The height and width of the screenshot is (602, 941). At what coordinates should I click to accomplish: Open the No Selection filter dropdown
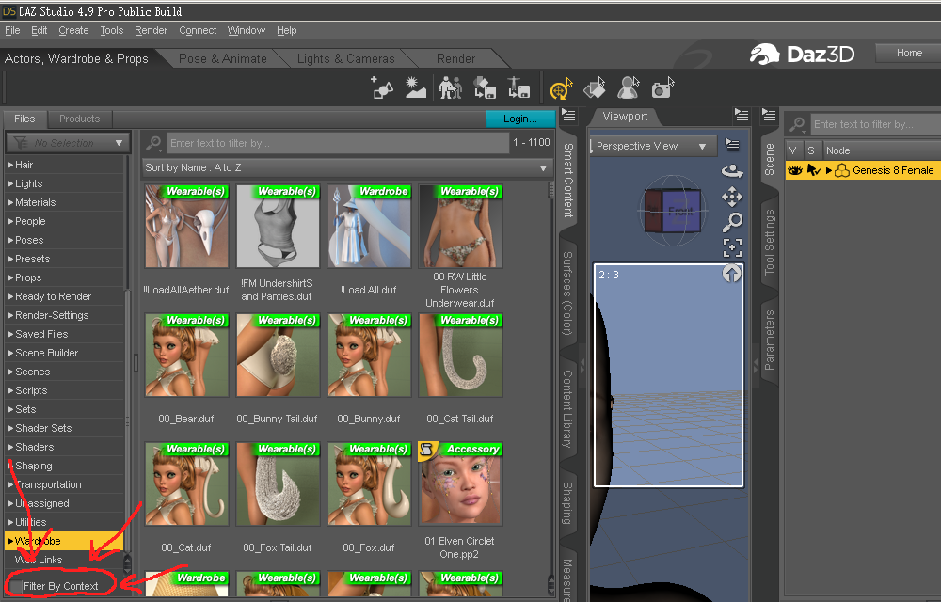(x=68, y=143)
